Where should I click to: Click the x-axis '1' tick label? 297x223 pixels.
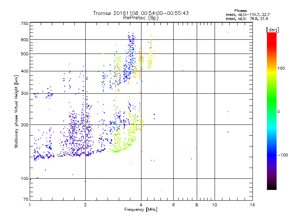click(x=30, y=205)
